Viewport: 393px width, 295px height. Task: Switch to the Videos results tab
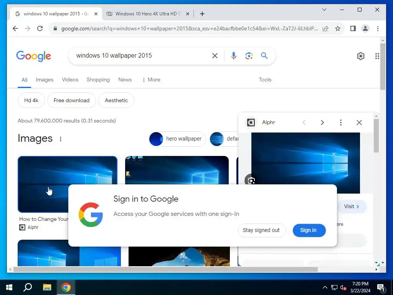(70, 80)
